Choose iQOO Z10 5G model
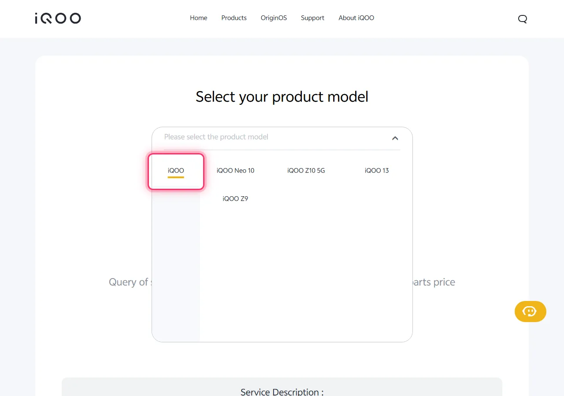Screen dimensions: 564x396 [x=306, y=171]
